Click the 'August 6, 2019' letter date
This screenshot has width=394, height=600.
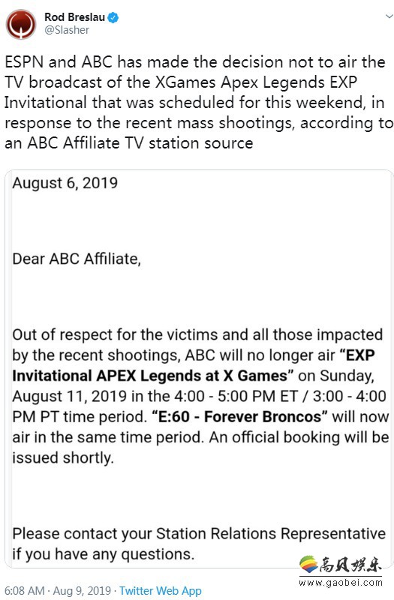pyautogui.click(x=65, y=183)
